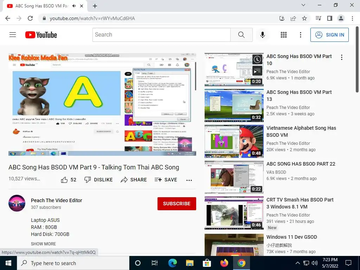Viewport: 360px width, 270px height.
Task: Like the video with thumbs up
Action: 69,180
